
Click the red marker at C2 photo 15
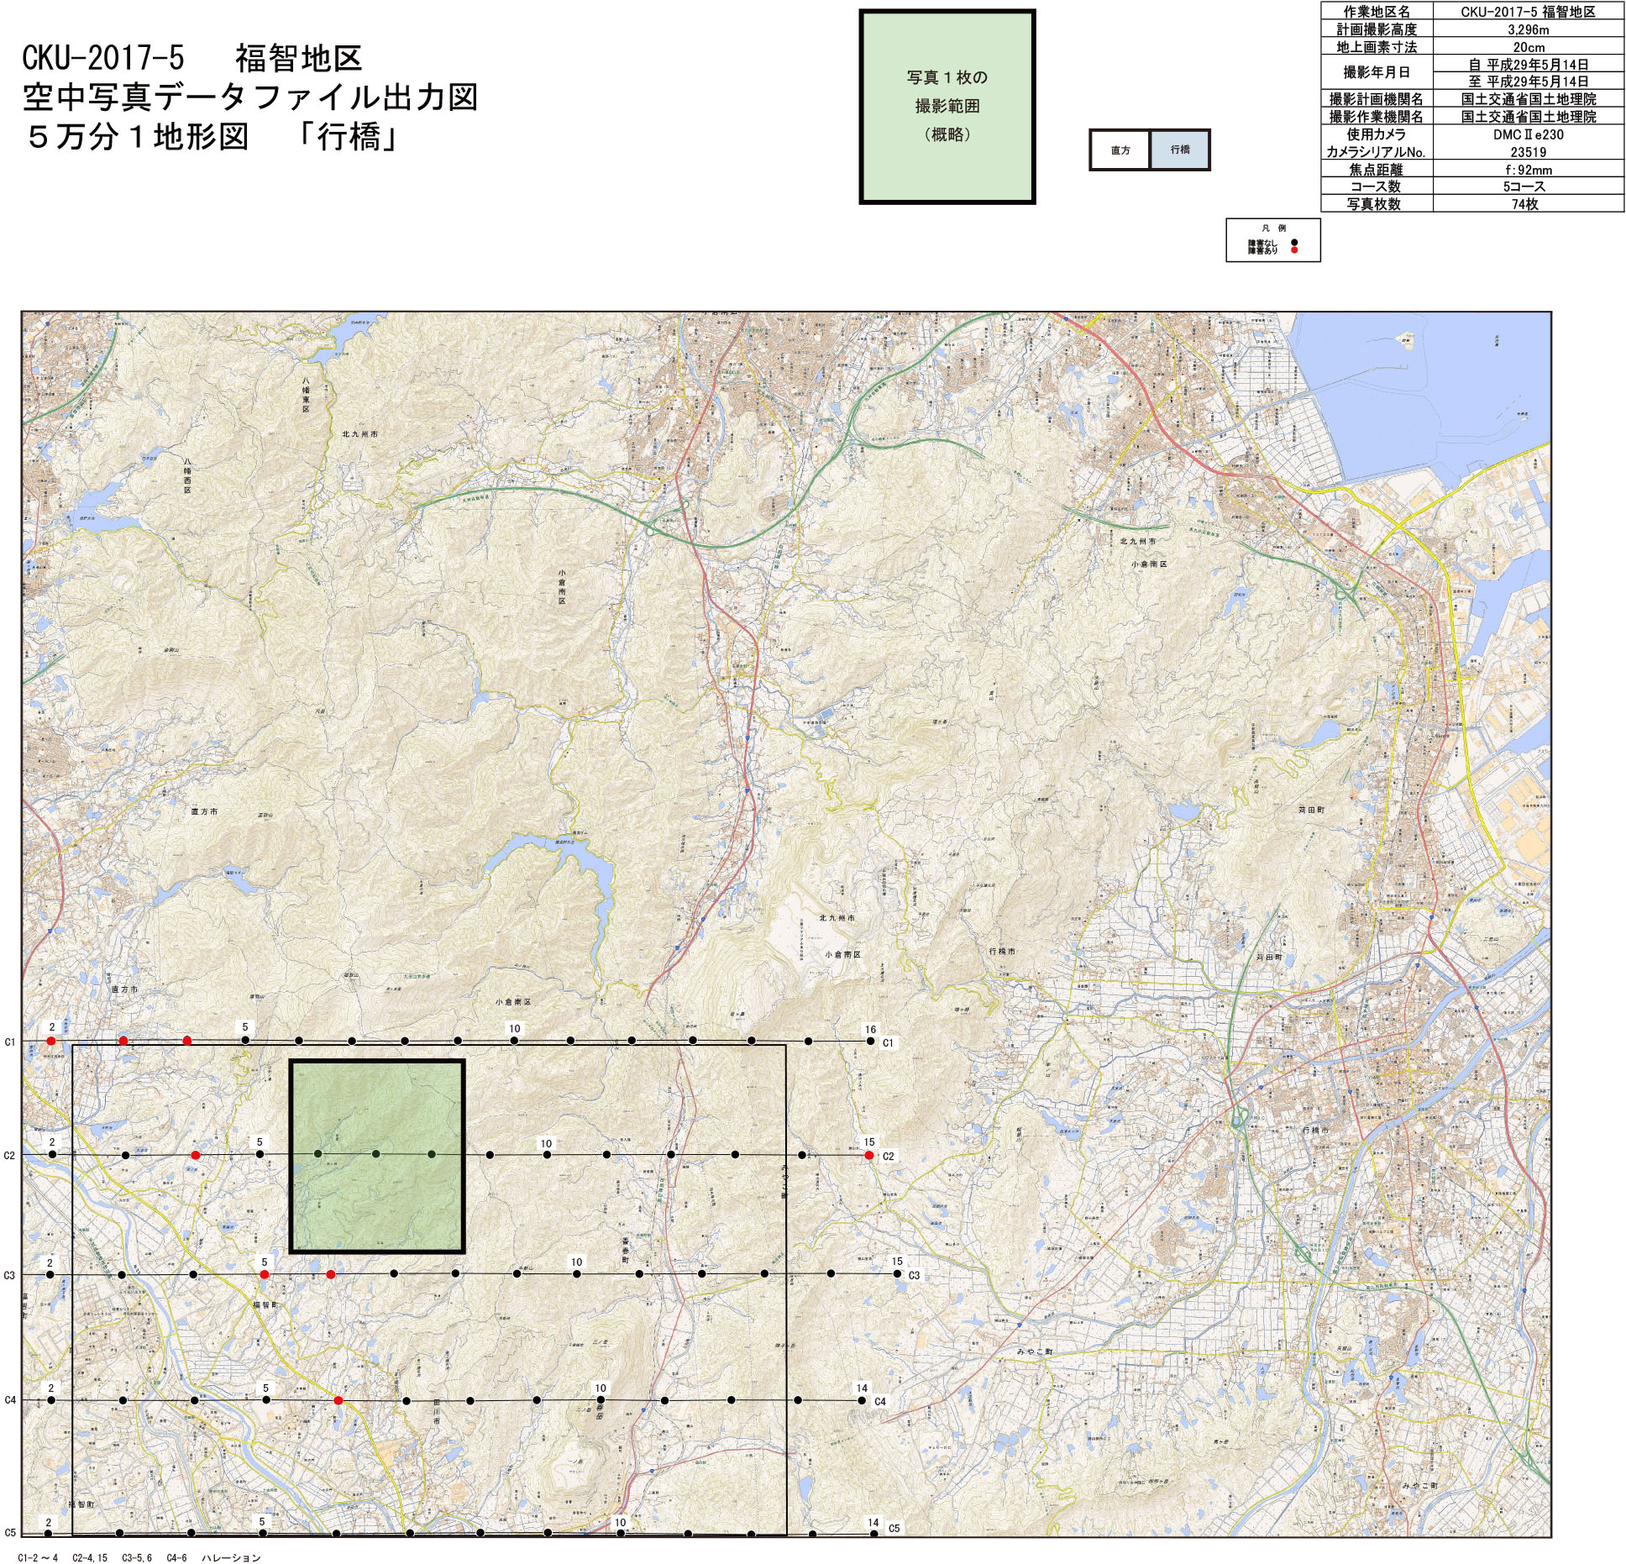869,1156
